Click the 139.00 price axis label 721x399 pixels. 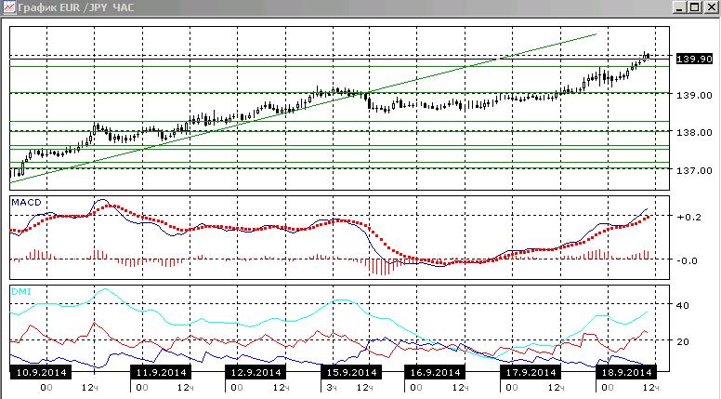tap(694, 95)
